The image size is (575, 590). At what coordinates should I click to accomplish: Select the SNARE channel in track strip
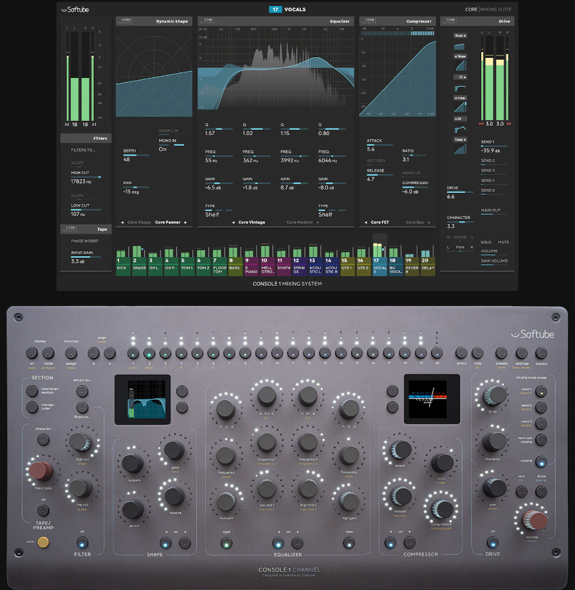[139, 264]
